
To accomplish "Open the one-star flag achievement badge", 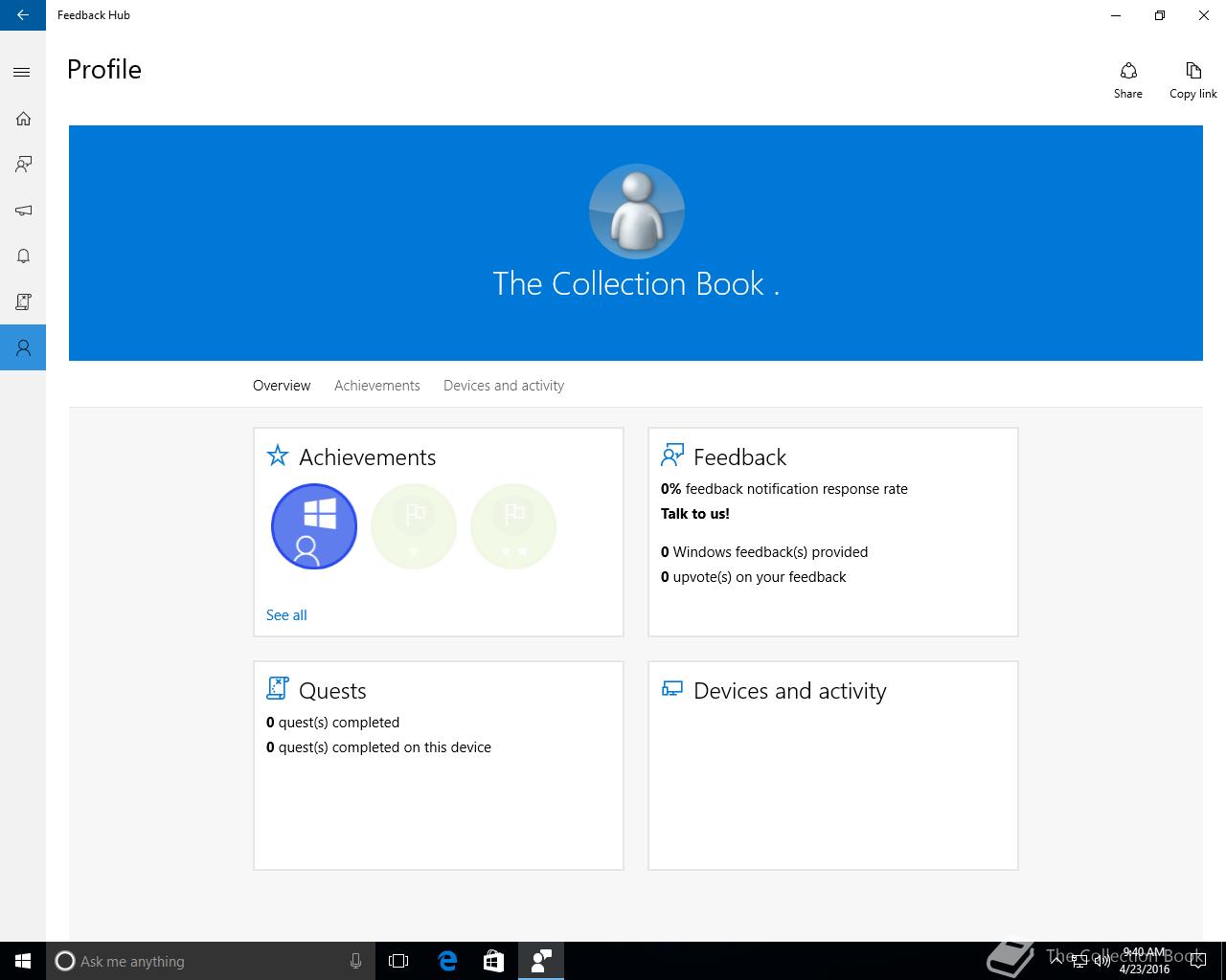I will coord(414,526).
